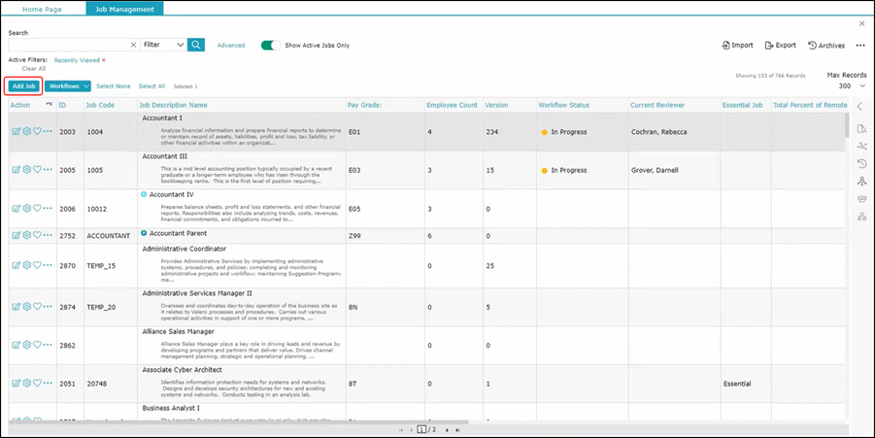Select the Job Management tab

(124, 8)
